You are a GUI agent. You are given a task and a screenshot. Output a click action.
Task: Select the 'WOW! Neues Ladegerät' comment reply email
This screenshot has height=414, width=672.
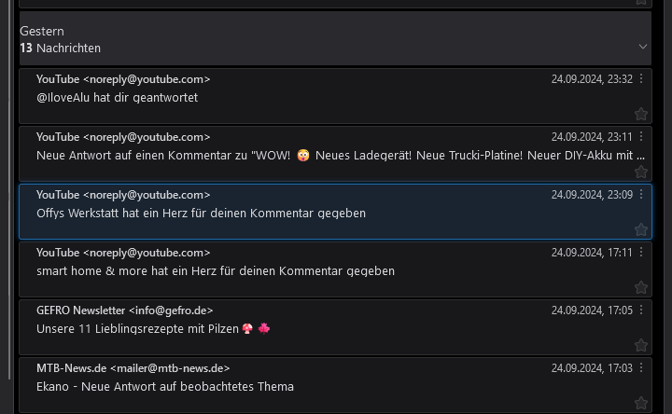pyautogui.click(x=280, y=155)
